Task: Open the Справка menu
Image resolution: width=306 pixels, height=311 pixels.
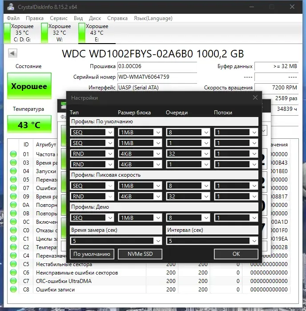Action: 117,18
